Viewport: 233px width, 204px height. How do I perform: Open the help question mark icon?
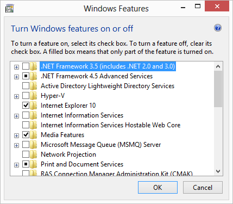(x=218, y=28)
